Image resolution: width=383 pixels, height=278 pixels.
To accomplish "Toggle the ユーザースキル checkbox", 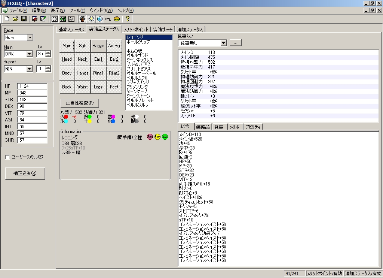I will click(7, 157).
